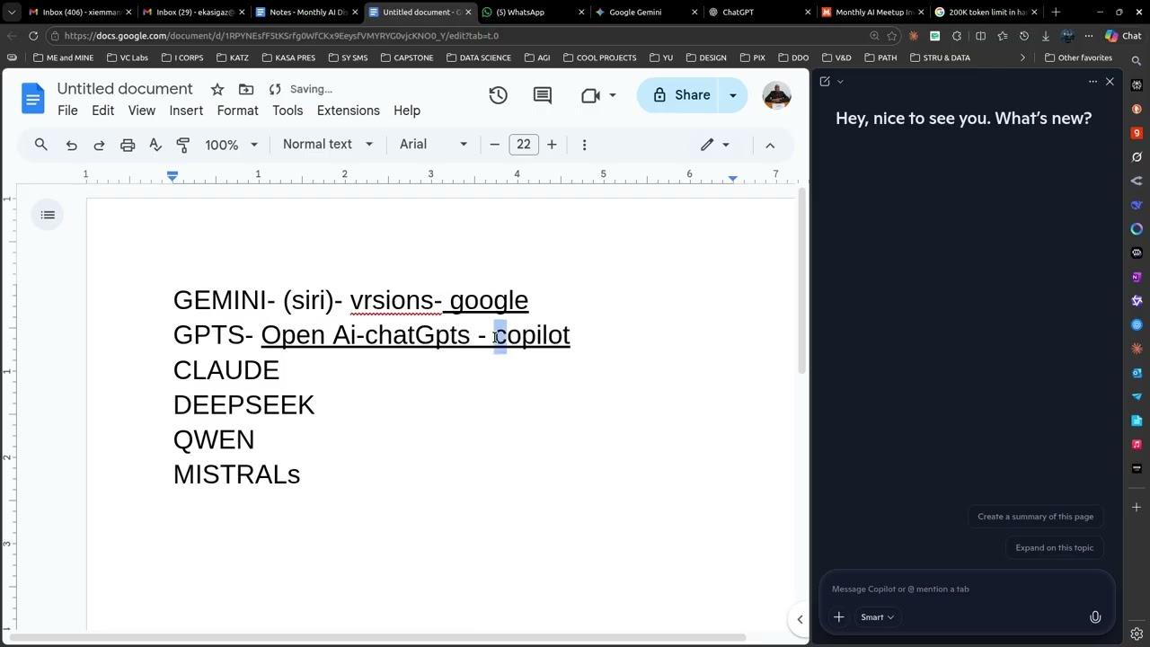Switch to the Google Gemini tab
The image size is (1150, 647).
tap(644, 13)
